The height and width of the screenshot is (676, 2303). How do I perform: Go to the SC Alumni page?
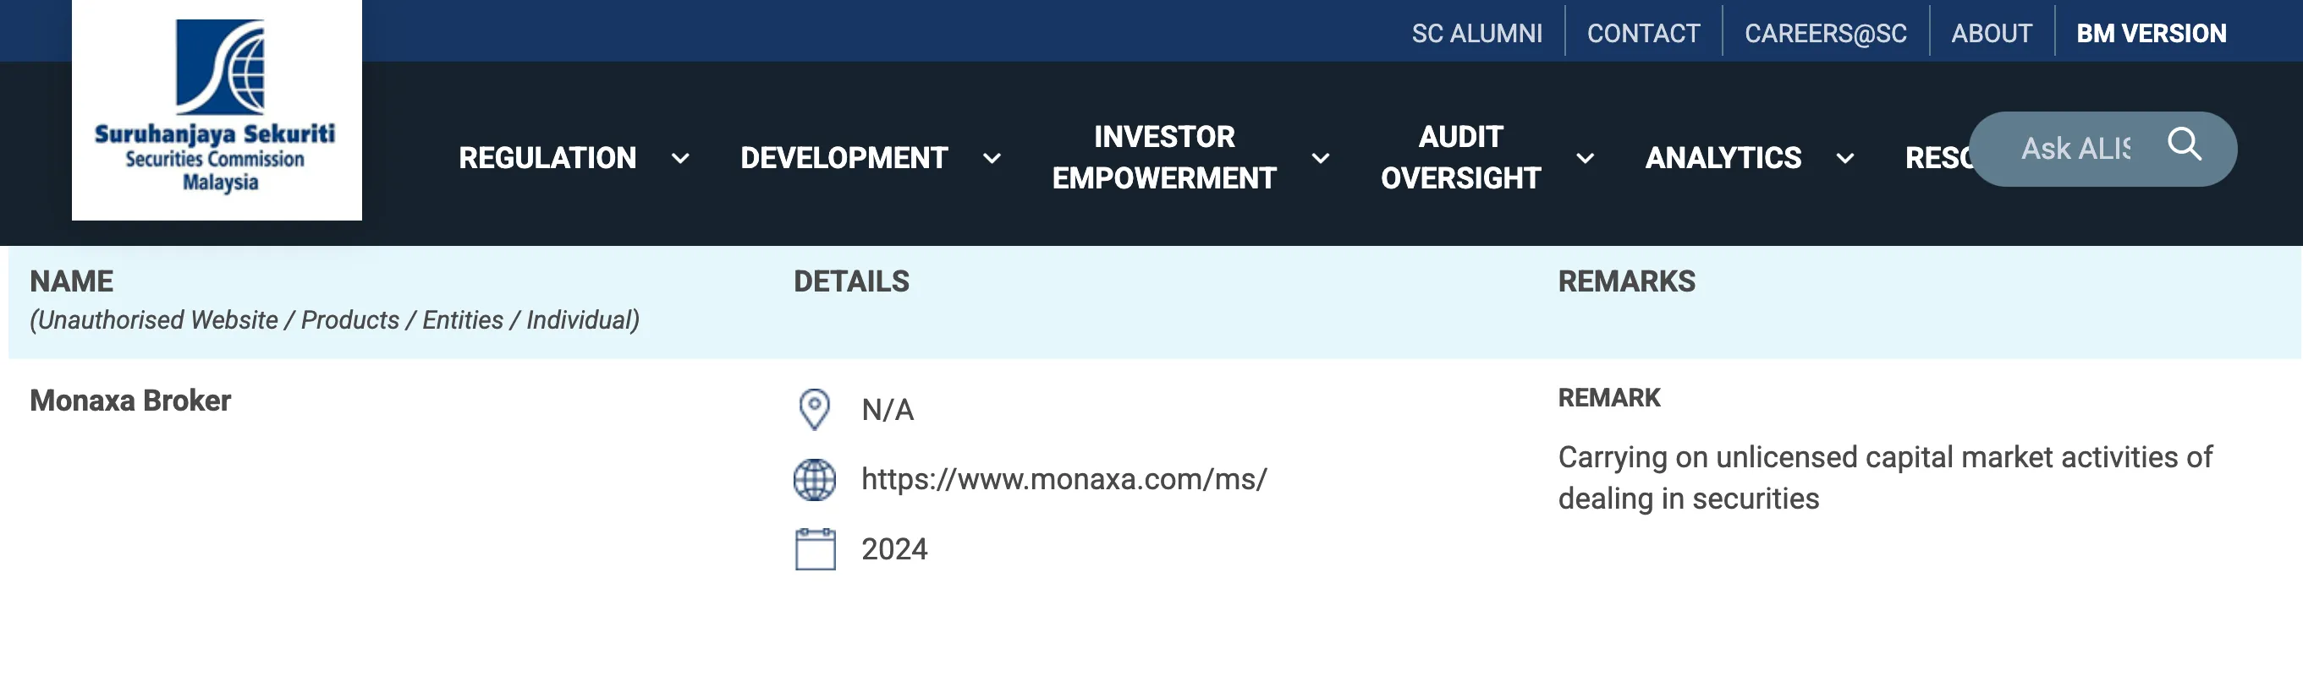1477,33
